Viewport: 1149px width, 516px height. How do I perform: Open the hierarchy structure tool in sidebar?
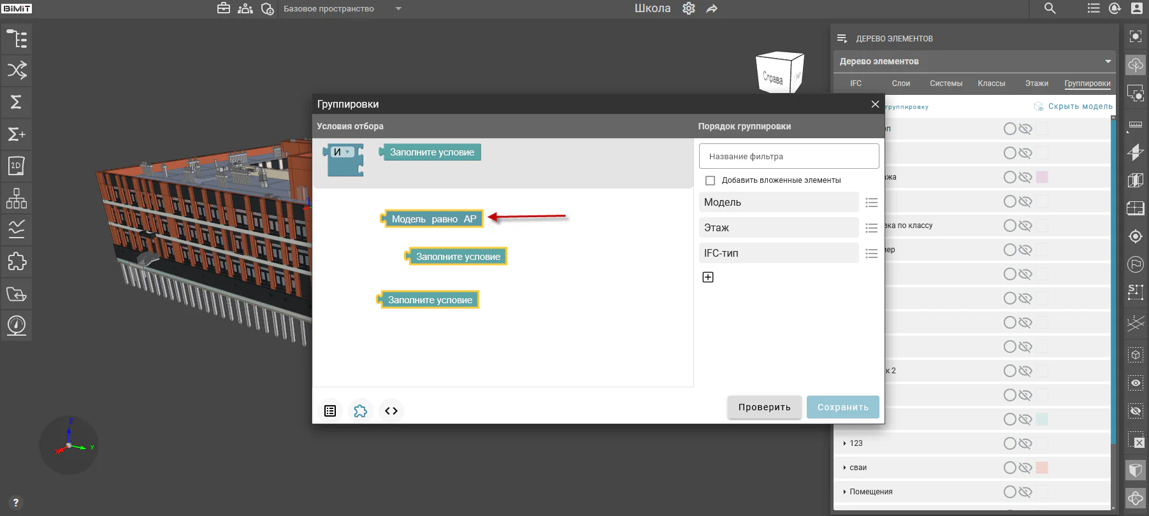17,197
